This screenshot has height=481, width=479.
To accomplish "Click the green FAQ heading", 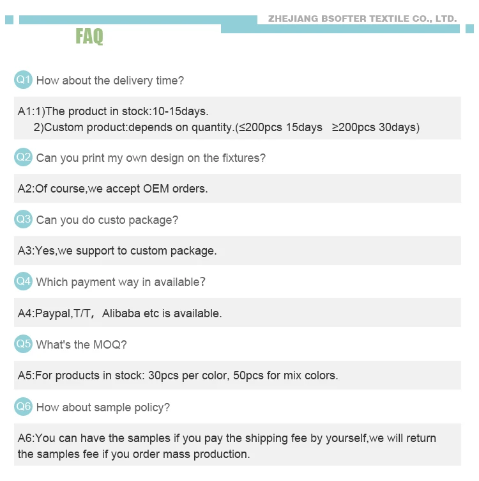I will point(89,36).
